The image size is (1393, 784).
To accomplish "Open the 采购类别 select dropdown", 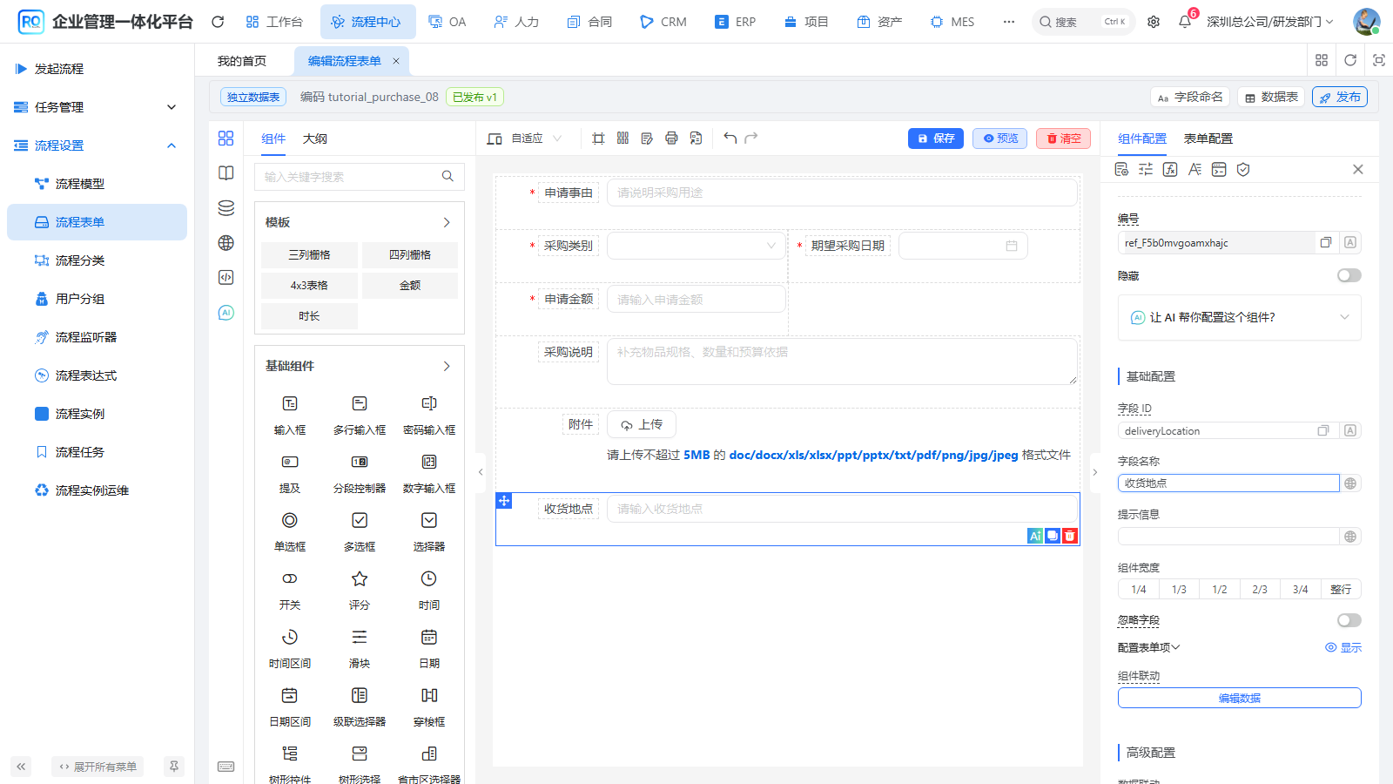I will tap(696, 247).
